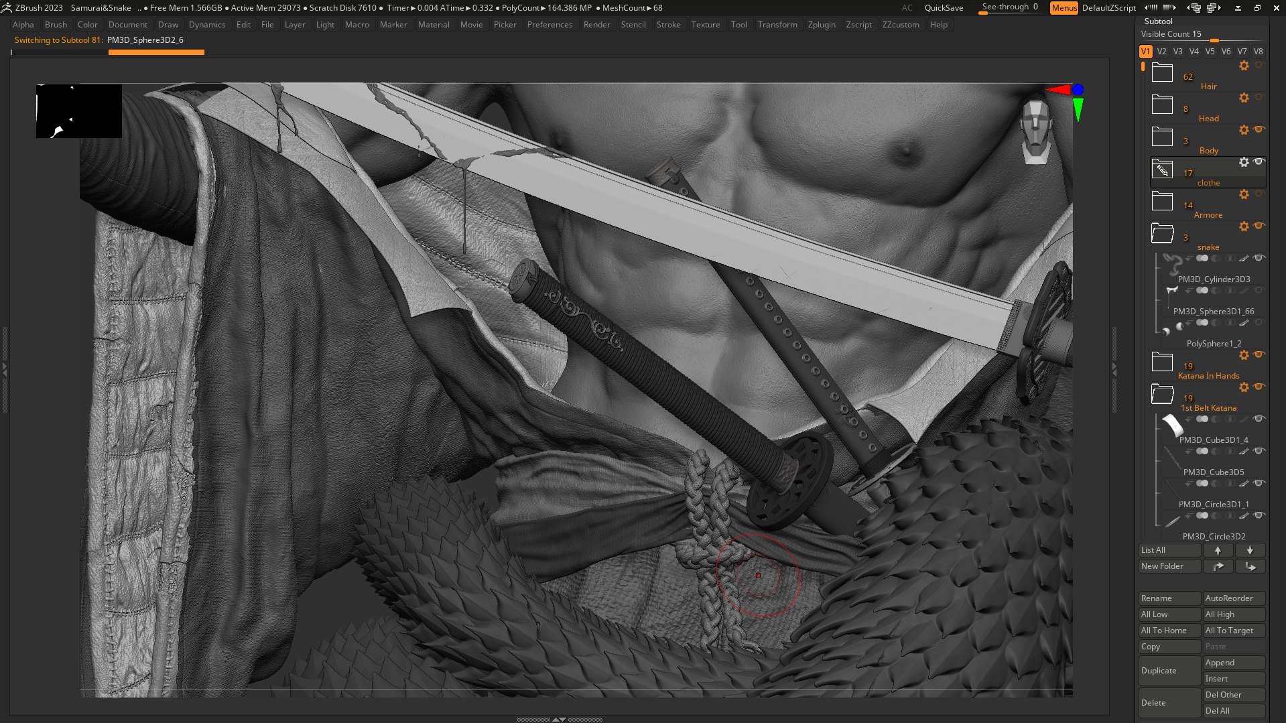
Task: Switch to subtool view tab V3
Action: [x=1177, y=51]
